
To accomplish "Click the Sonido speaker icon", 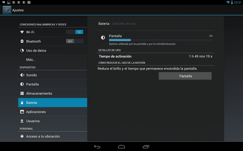I will pyautogui.click(x=22, y=75).
